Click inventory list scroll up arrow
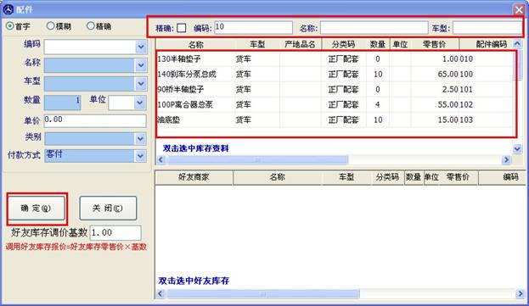Viewport: 529px width, 306px height. click(x=517, y=44)
